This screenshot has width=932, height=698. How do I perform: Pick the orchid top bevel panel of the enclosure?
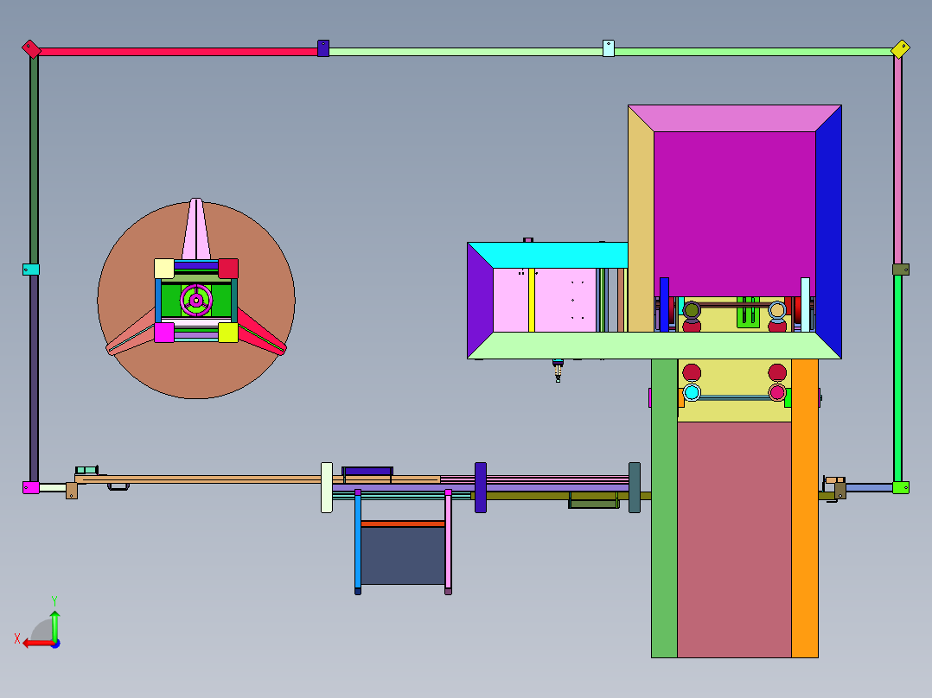735,119
